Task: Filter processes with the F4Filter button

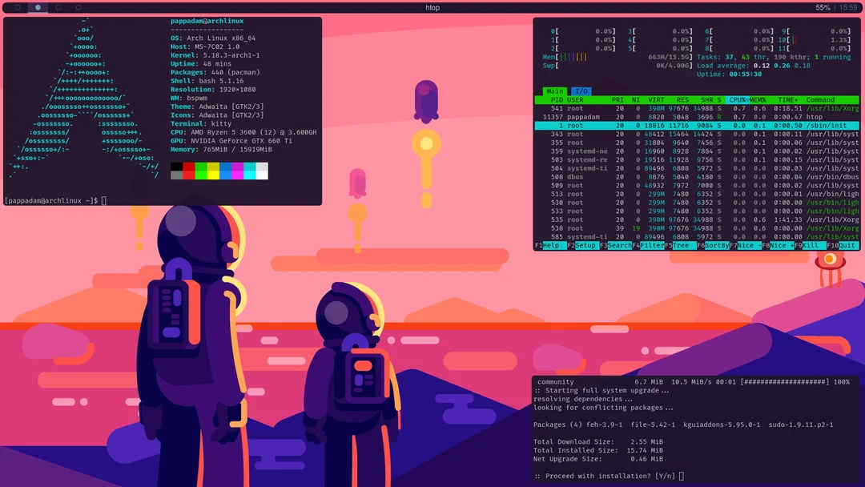Action: click(x=650, y=245)
